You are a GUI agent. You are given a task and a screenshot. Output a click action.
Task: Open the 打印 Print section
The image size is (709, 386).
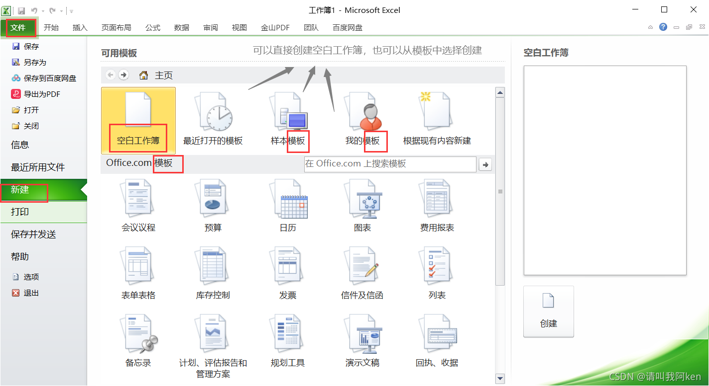click(x=43, y=212)
